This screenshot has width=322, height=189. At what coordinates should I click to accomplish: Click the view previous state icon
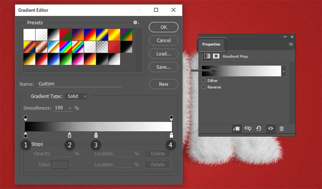click(x=248, y=128)
